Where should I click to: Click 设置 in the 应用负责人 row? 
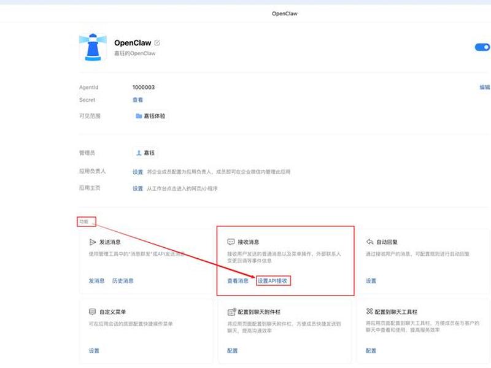point(137,172)
